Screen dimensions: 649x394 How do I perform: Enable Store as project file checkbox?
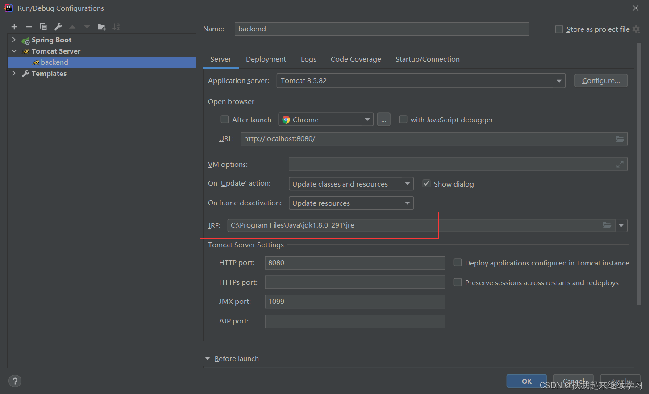[x=559, y=29]
